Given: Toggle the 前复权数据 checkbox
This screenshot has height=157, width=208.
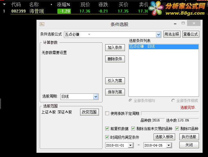Looking at the screenshot, I should [107, 129].
